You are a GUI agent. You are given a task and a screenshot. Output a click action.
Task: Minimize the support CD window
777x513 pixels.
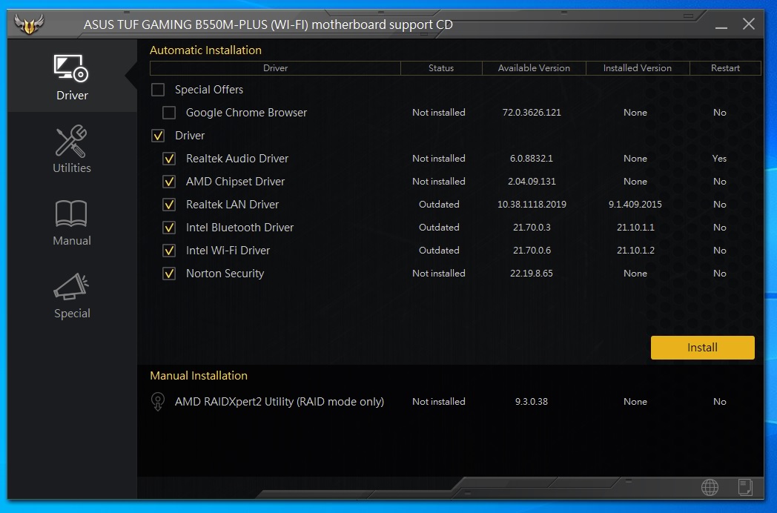pyautogui.click(x=721, y=25)
